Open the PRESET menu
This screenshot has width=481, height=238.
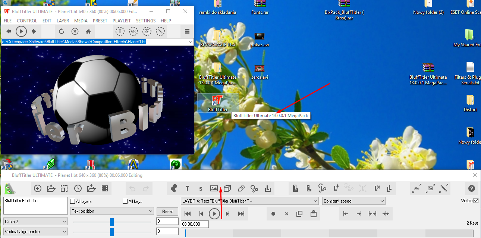100,21
